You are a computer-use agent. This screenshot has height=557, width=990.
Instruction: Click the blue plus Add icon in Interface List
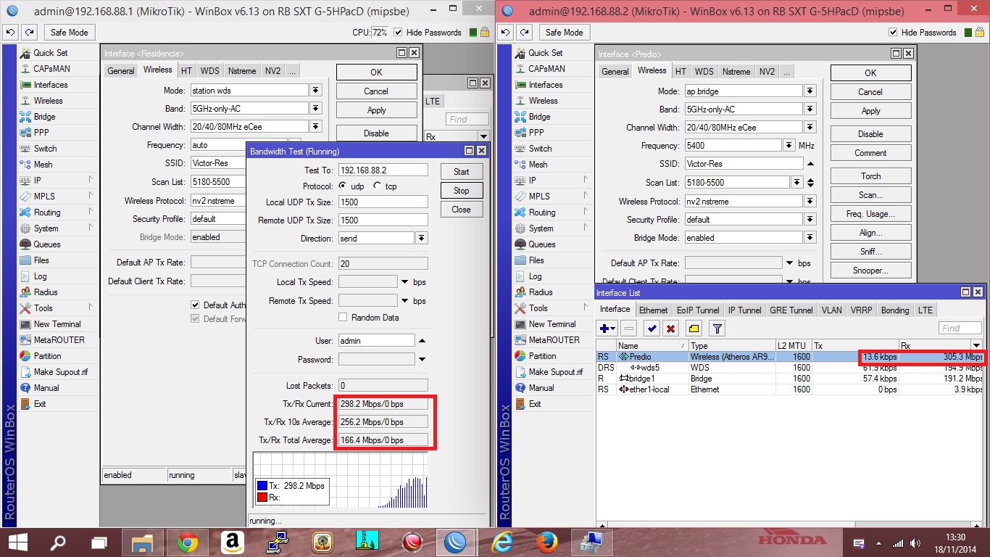pos(607,329)
